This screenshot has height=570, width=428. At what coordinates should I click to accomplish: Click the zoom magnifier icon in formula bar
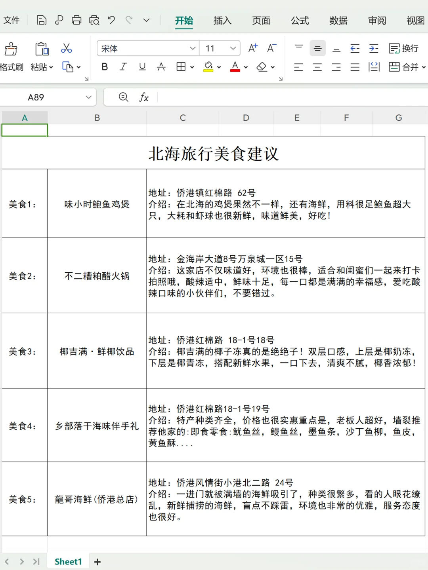click(124, 97)
